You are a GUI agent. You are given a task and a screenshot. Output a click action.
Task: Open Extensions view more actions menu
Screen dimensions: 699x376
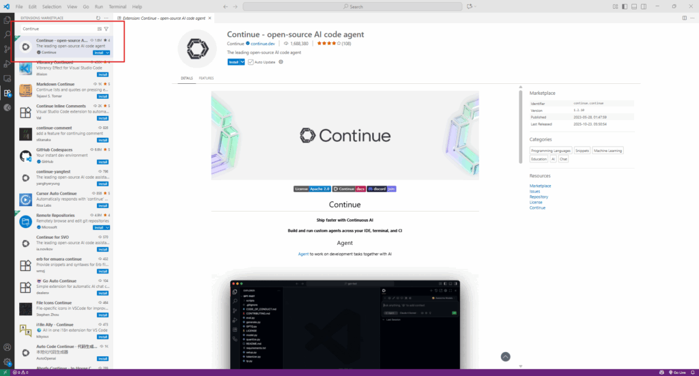pyautogui.click(x=106, y=18)
